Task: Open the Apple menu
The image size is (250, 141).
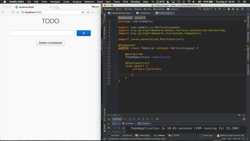Action: click(x=5, y=2)
